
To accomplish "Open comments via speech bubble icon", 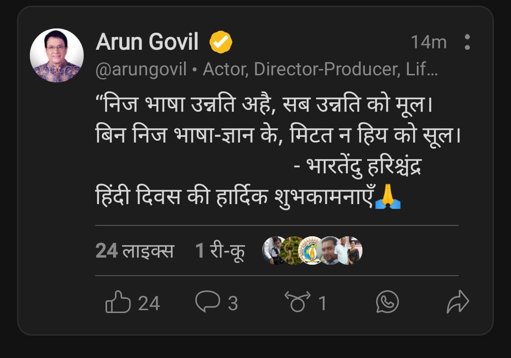I will pyautogui.click(x=208, y=302).
